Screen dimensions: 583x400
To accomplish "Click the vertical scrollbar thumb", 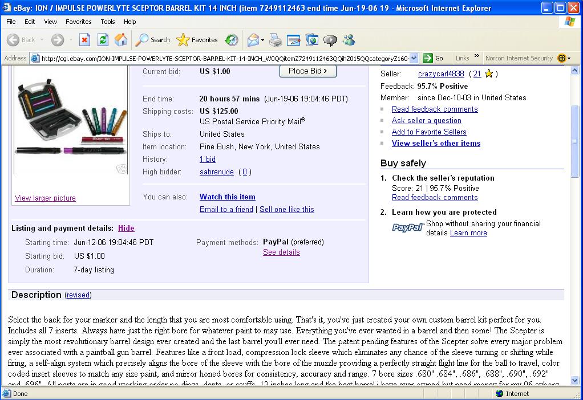I will [574, 141].
